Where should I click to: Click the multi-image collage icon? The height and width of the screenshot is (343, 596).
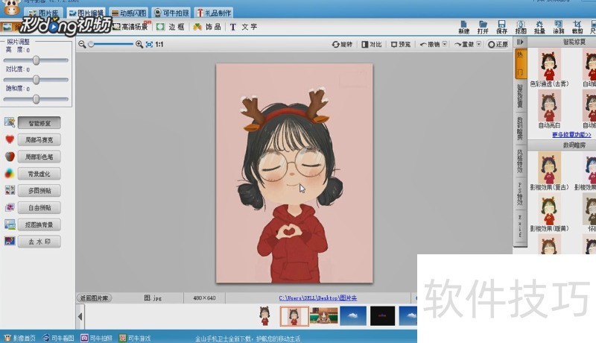10,190
